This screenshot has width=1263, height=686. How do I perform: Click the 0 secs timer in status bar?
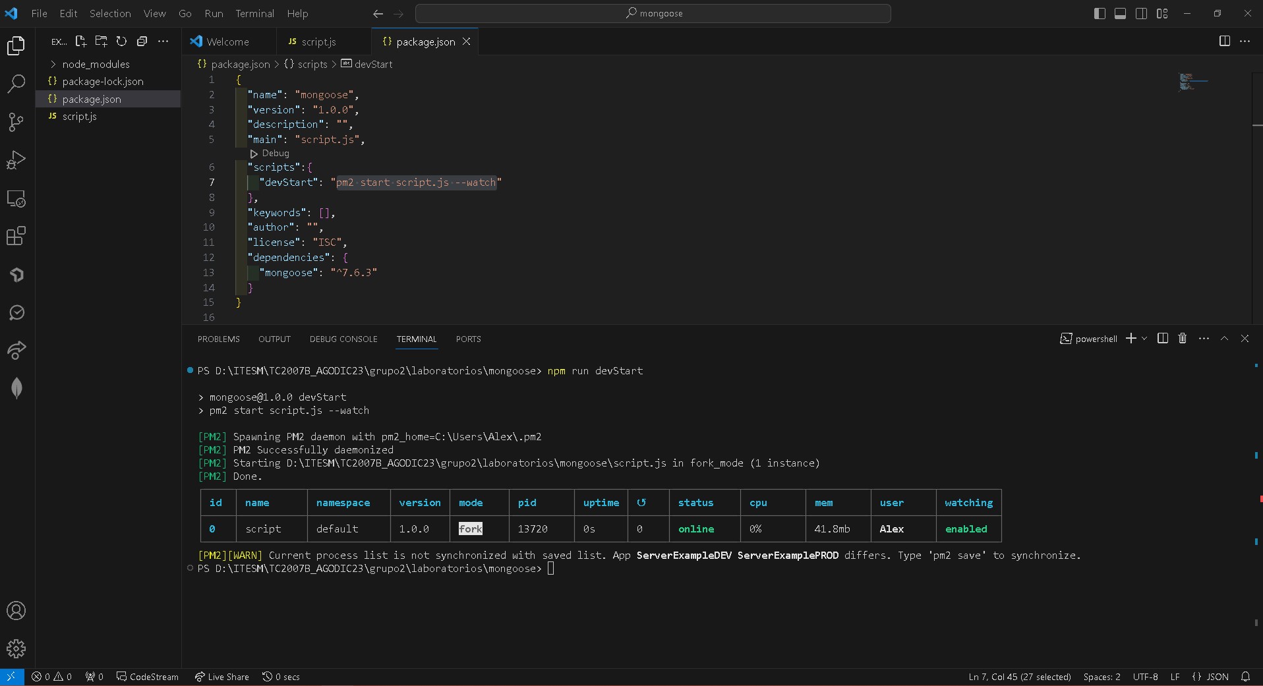281,677
